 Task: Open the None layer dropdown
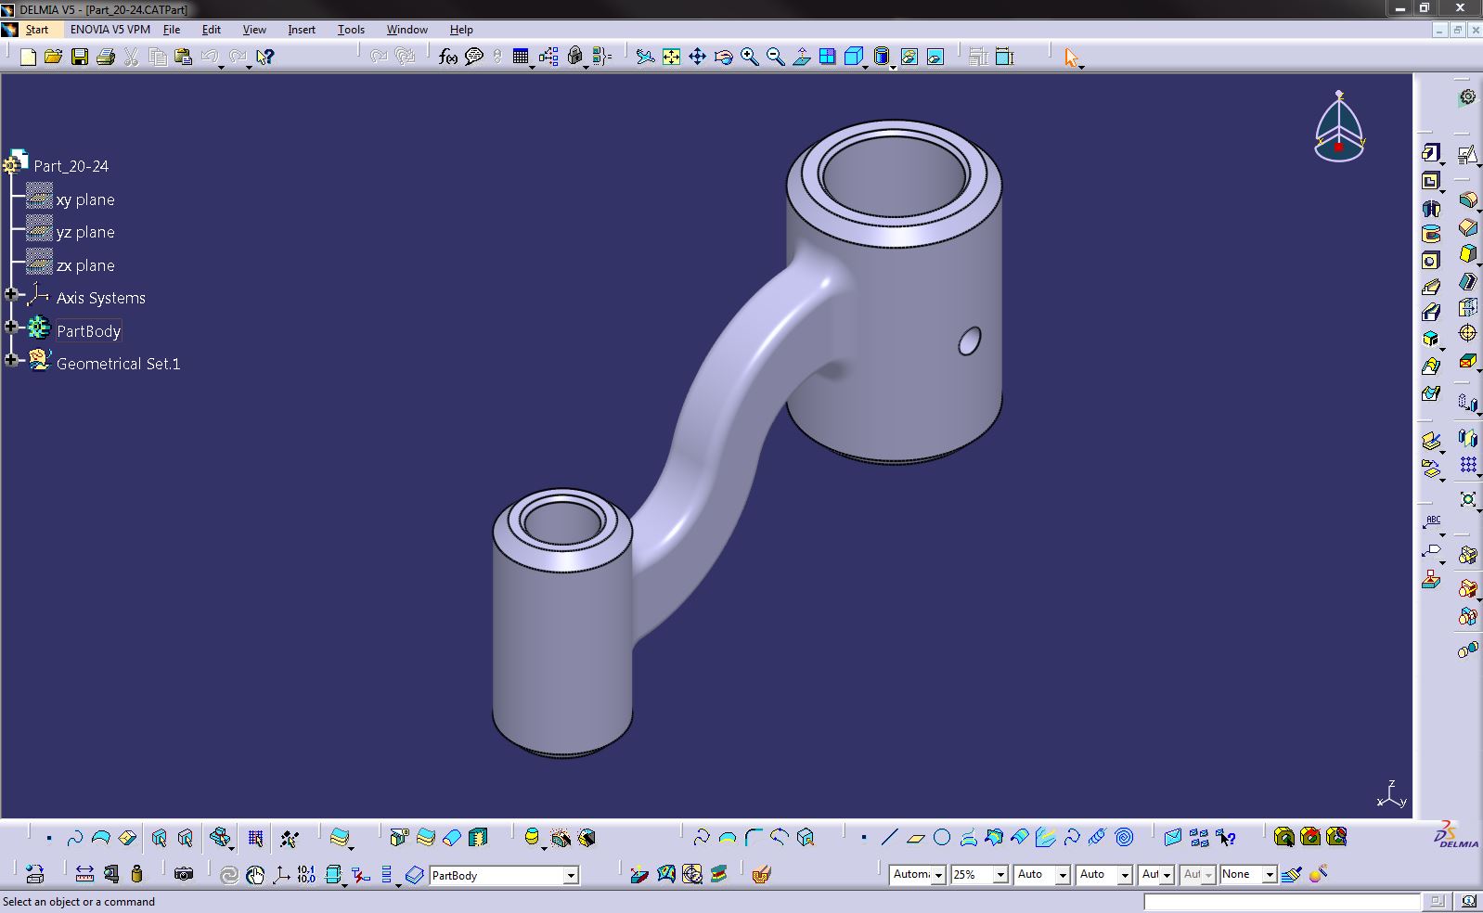1270,875
